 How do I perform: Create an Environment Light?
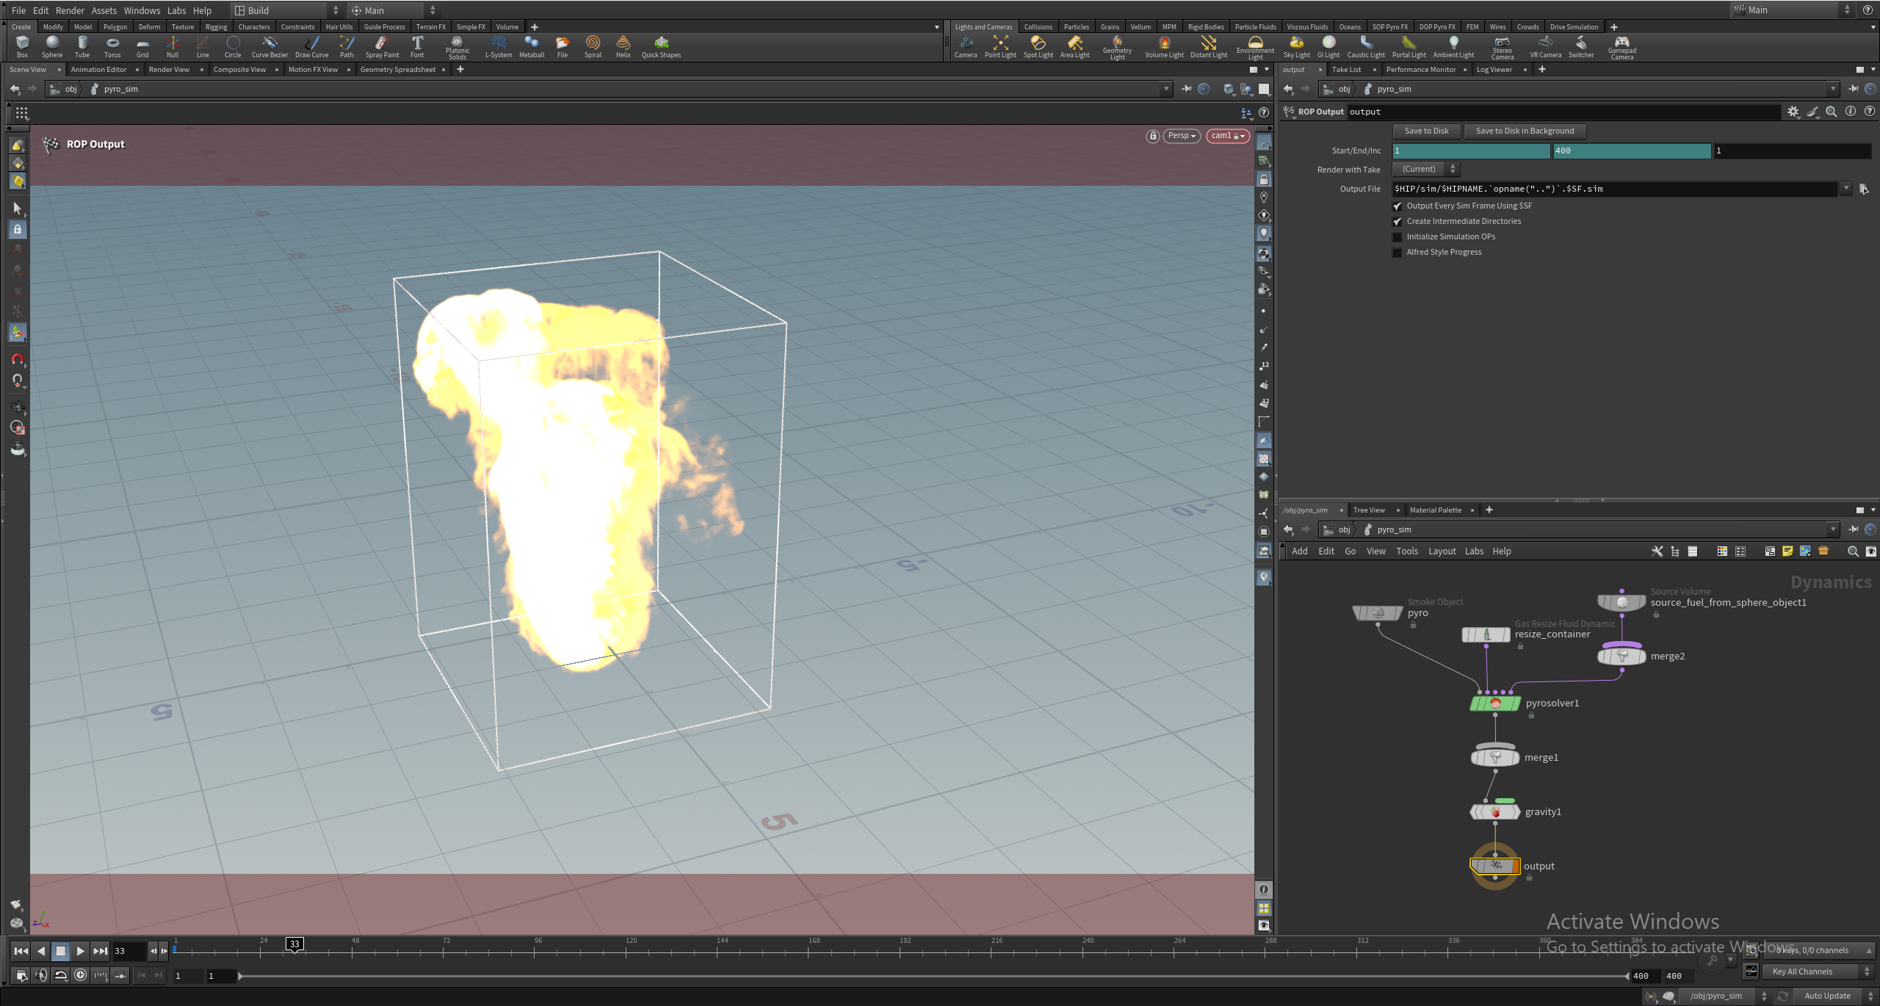coord(1257,46)
